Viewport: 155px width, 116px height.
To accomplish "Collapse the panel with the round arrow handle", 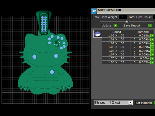I will [x=127, y=22].
